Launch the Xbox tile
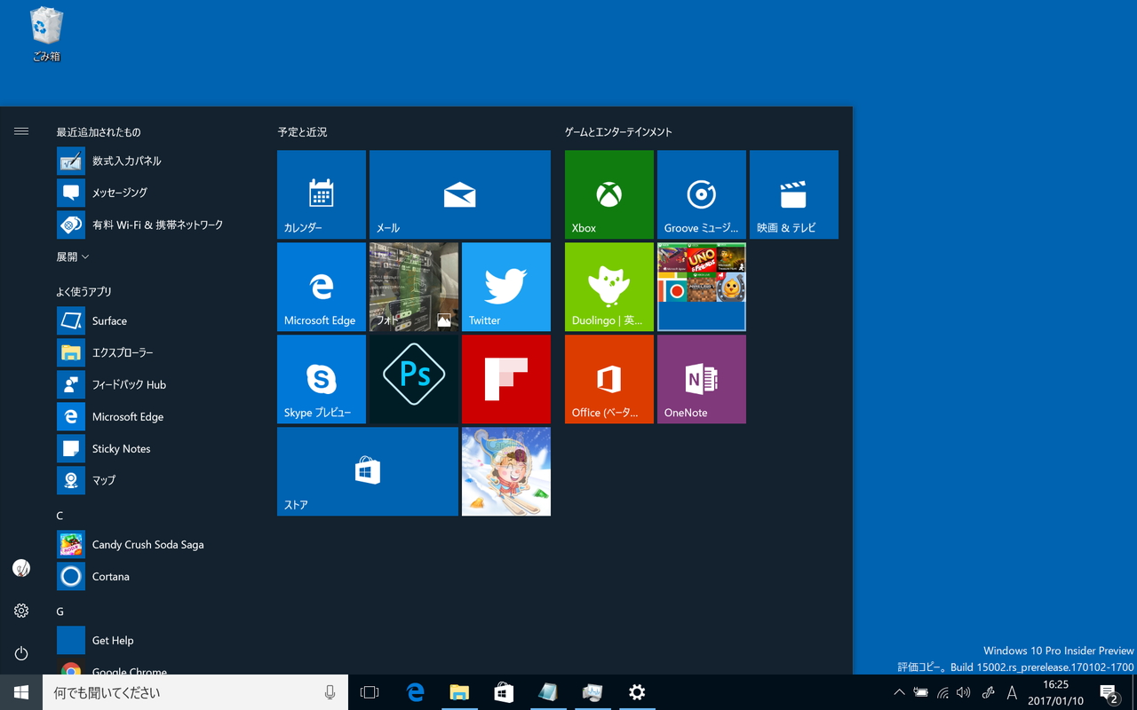Viewport: 1137px width, 710px height. click(x=609, y=194)
